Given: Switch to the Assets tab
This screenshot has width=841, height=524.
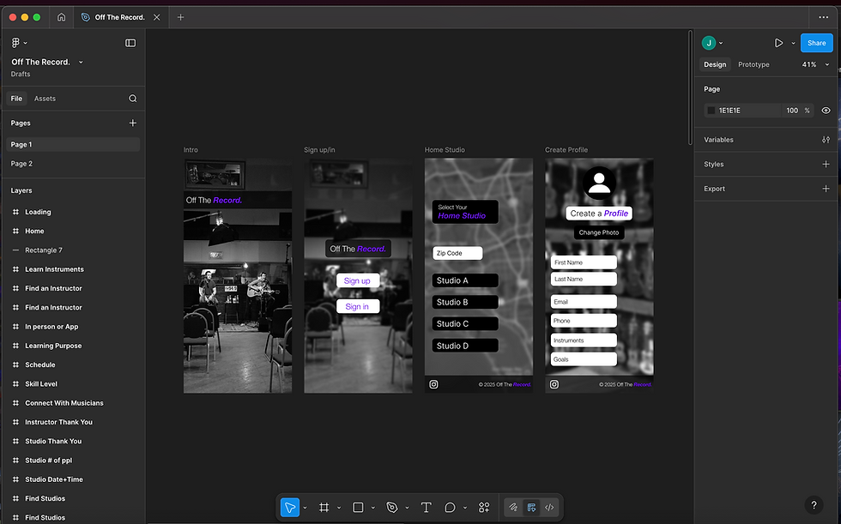Looking at the screenshot, I should click(45, 98).
